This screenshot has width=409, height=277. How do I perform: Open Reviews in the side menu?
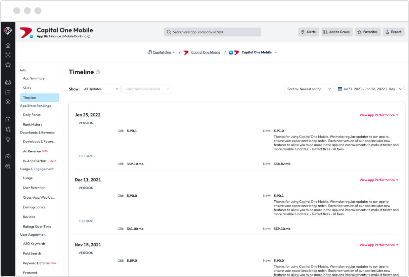tap(29, 217)
